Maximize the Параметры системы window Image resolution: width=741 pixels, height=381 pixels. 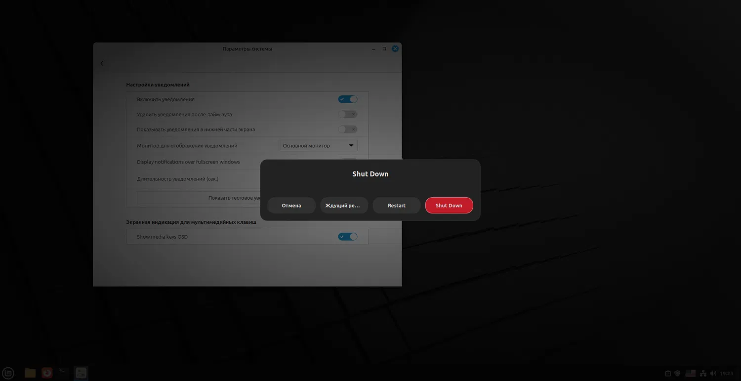coord(384,49)
